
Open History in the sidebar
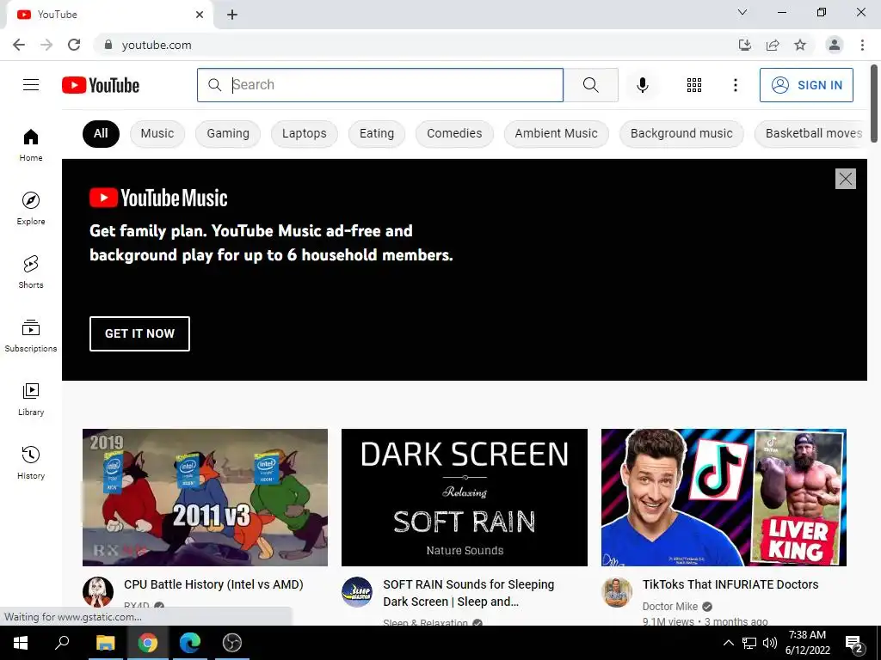click(x=31, y=462)
